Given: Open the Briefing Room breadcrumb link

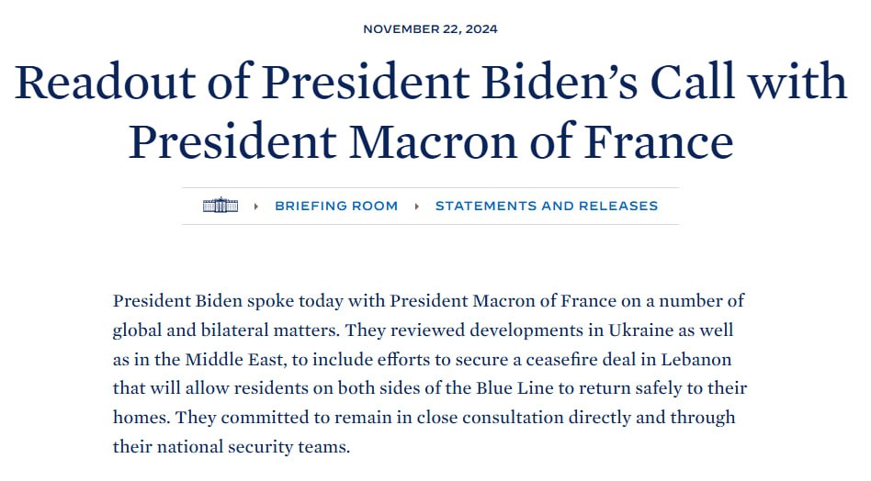Looking at the screenshot, I should [x=336, y=207].
